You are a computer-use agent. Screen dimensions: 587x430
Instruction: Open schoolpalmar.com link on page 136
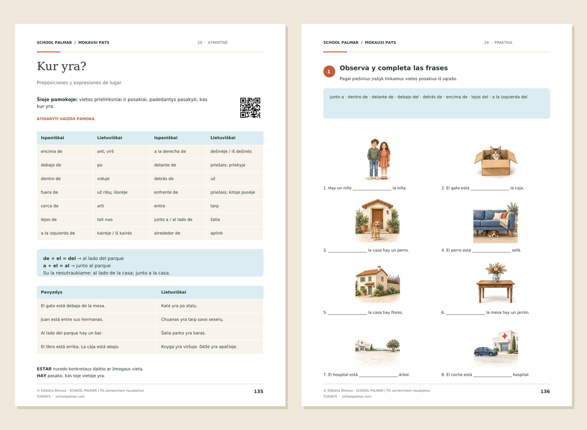(x=357, y=396)
